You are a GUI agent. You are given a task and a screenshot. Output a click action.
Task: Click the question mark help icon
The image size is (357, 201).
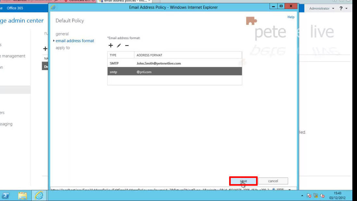341,8
